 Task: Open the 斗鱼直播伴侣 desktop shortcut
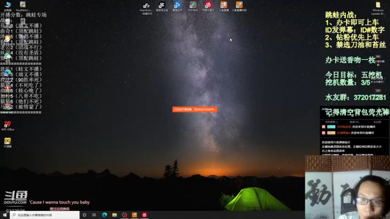(239, 7)
